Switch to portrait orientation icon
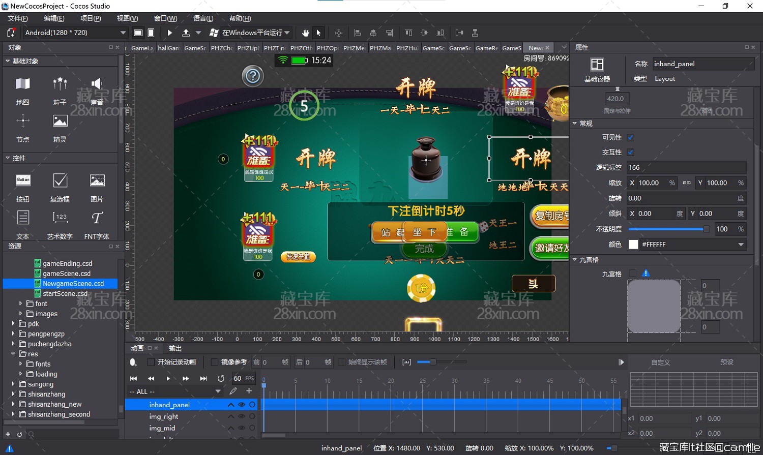The height and width of the screenshot is (455, 763). pos(151,33)
